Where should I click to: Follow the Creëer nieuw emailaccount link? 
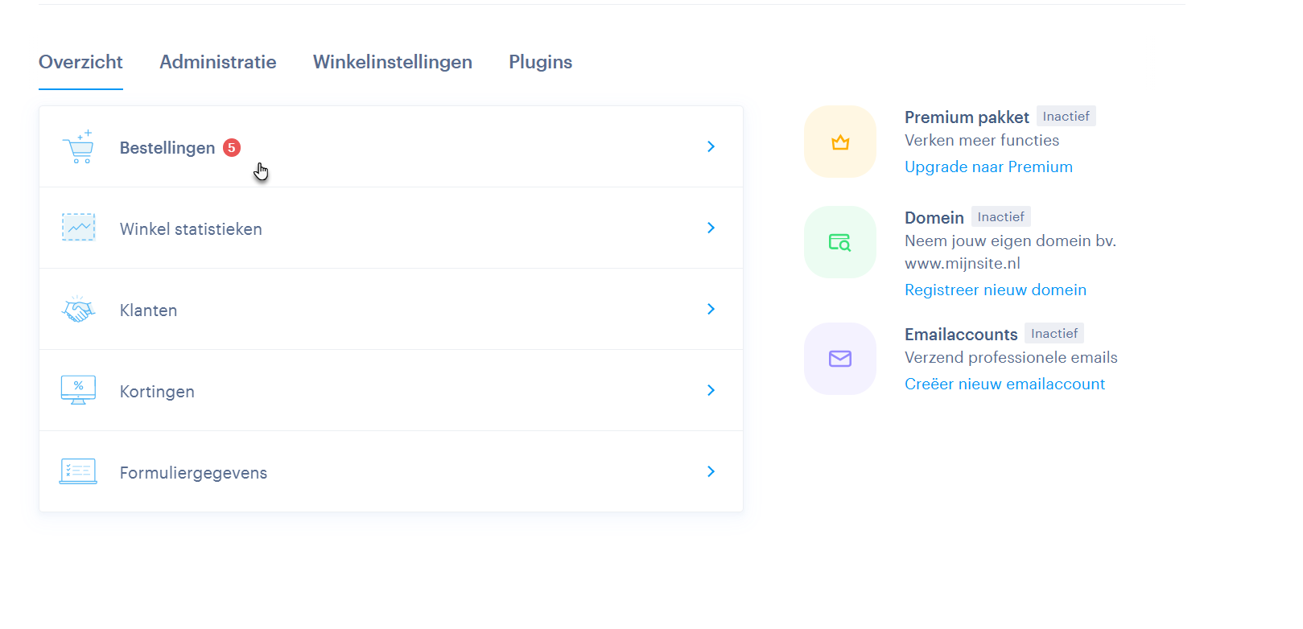(1004, 384)
